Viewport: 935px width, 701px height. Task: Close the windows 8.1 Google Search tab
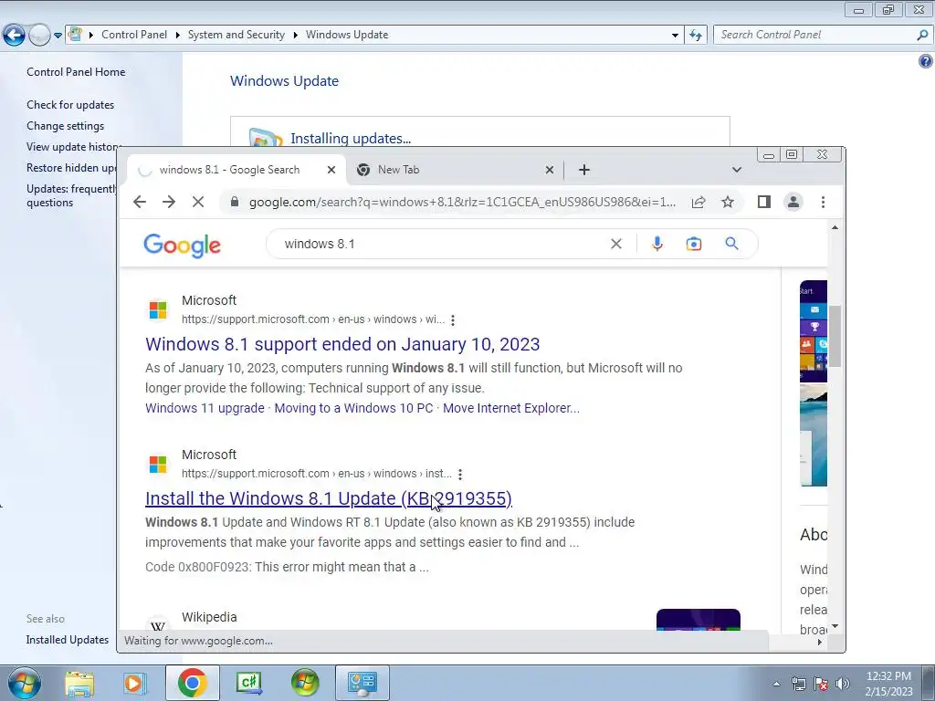(x=331, y=170)
